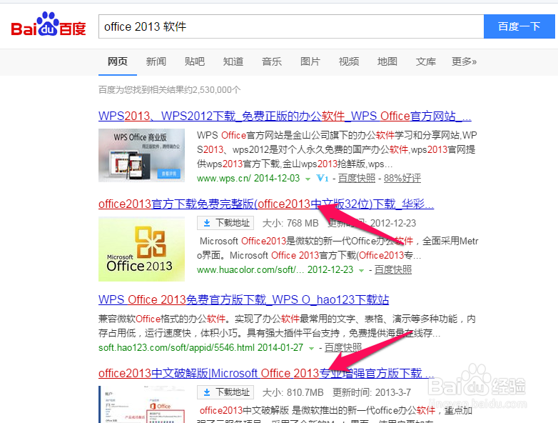Expand the arrow after soft.hao123.com 2014-01-27
Image resolution: width=558 pixels, height=423 pixels.
click(311, 348)
